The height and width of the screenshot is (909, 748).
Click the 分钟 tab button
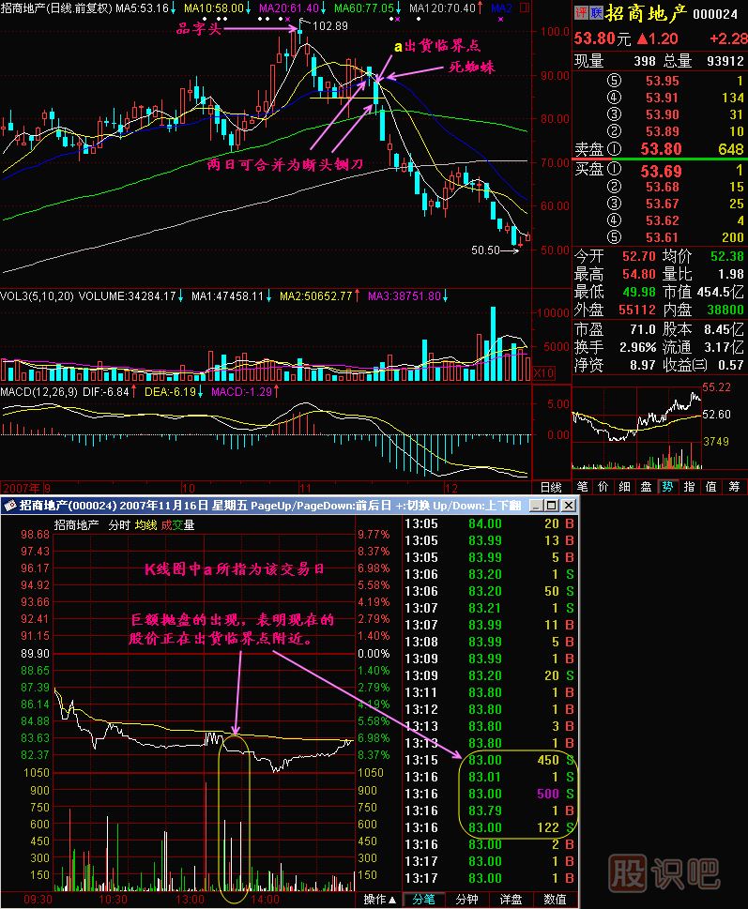[x=466, y=900]
